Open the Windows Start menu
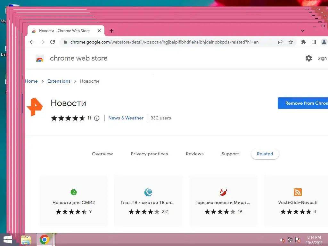 click(x=7, y=240)
